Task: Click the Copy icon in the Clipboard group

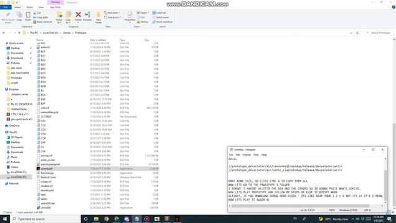Action: click(19, 17)
